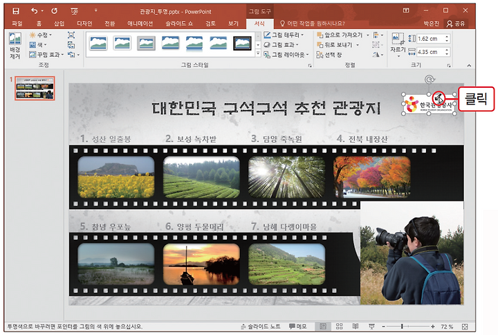Viewport: 498px width, 335px height.
Task: Open the 크기 (Size) dialog launcher
Action: tap(449, 65)
